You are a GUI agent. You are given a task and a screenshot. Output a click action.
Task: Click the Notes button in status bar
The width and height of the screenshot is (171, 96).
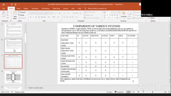coord(109,92)
